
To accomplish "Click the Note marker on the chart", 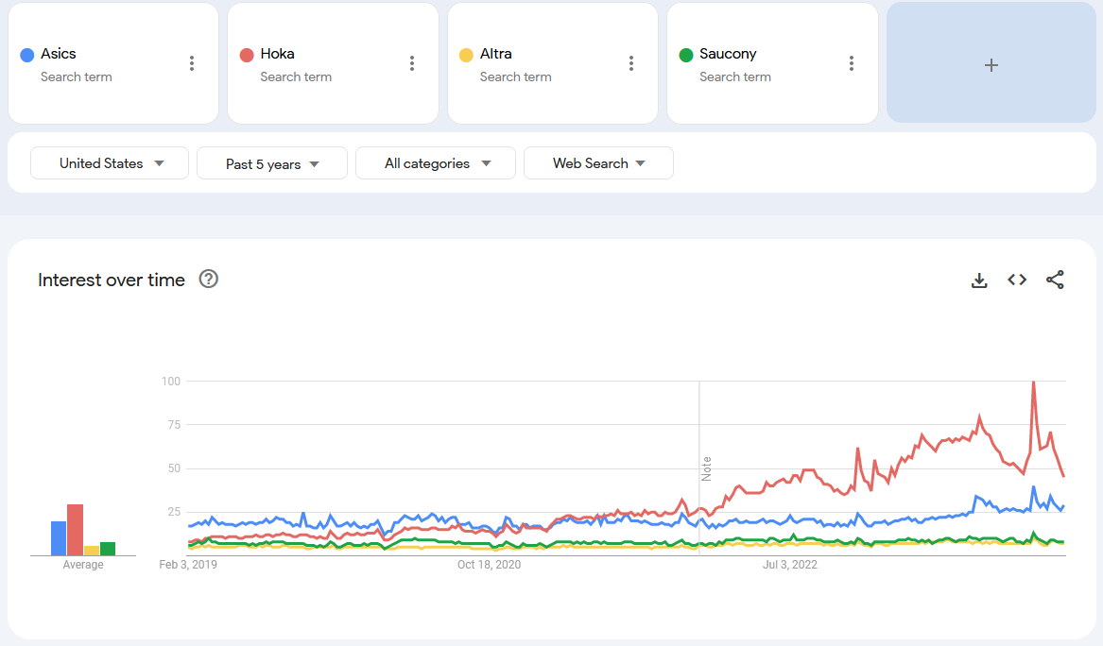I will pos(706,468).
